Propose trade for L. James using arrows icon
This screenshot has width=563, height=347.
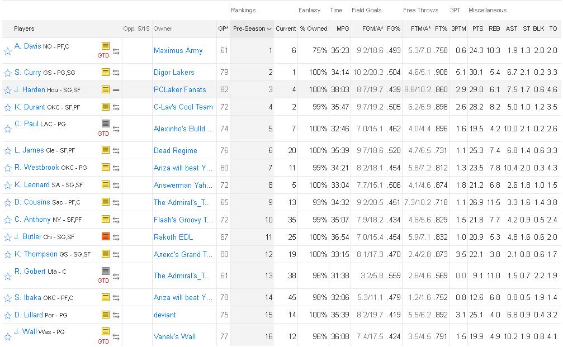pos(116,150)
